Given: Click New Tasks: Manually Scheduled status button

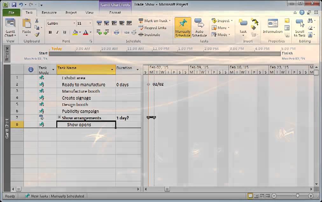Looking at the screenshot, I should (54, 196).
